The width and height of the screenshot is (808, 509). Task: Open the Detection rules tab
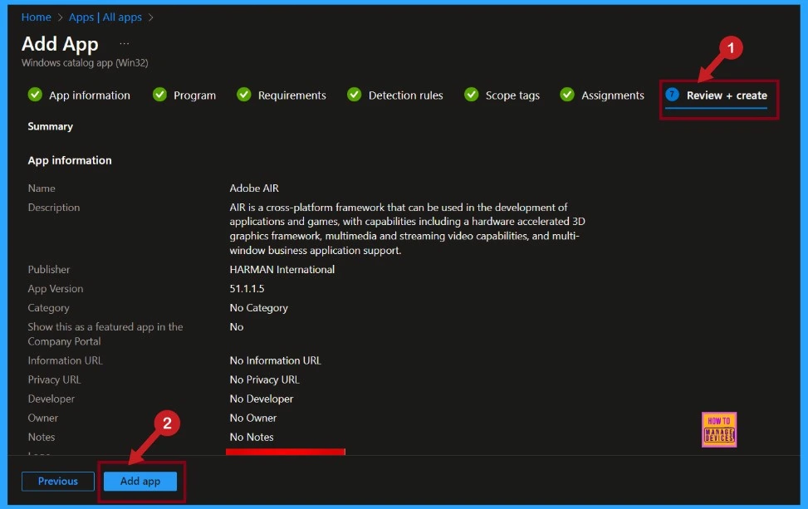coord(405,95)
